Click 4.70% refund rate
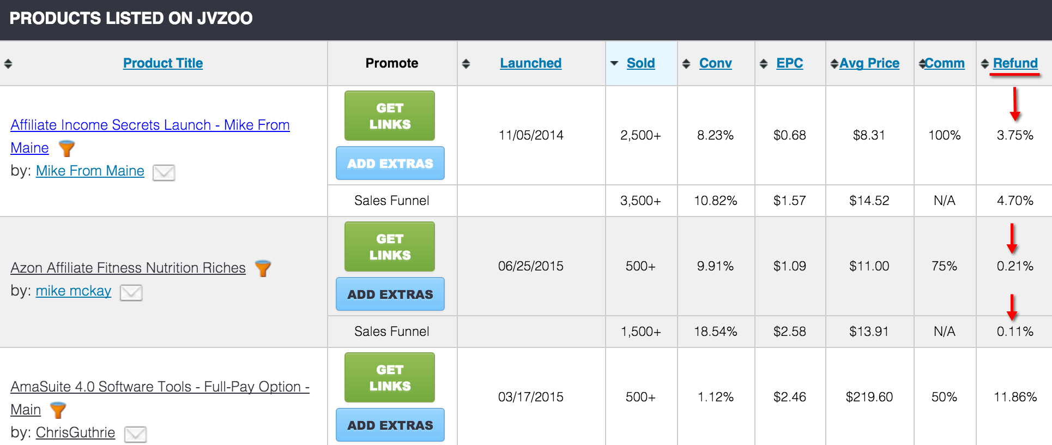The width and height of the screenshot is (1052, 445). tap(1015, 201)
